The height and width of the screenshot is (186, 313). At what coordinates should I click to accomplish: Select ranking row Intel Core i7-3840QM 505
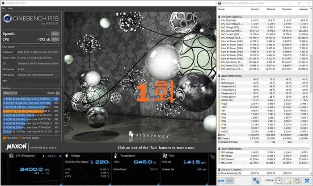[31, 128]
